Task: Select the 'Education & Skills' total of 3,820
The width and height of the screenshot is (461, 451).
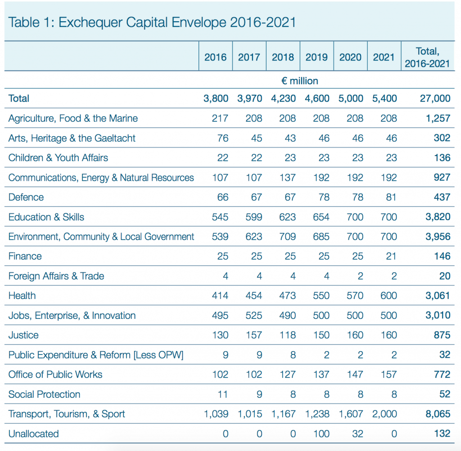Action: (x=438, y=217)
